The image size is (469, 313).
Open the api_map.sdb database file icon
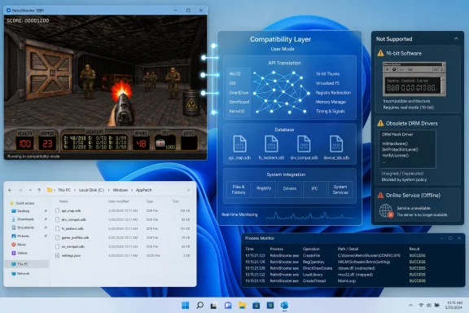click(239, 144)
